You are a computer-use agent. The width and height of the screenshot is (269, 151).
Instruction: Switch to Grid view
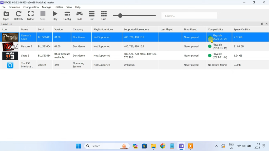tap(104, 16)
